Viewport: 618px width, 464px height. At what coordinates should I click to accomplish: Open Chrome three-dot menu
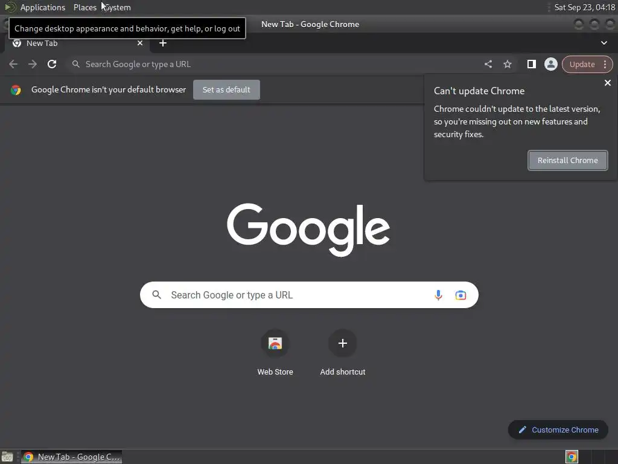coord(605,64)
